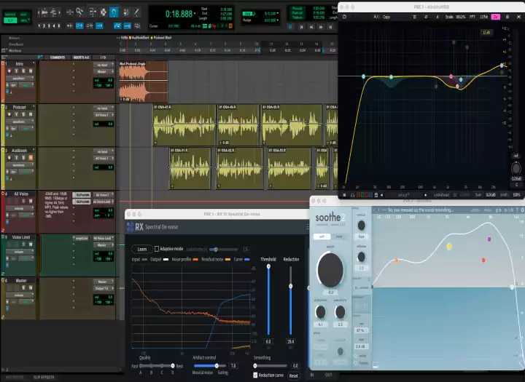This screenshot has width=525, height=382.
Task: Record-enable the Podcast track
Action: point(9,114)
